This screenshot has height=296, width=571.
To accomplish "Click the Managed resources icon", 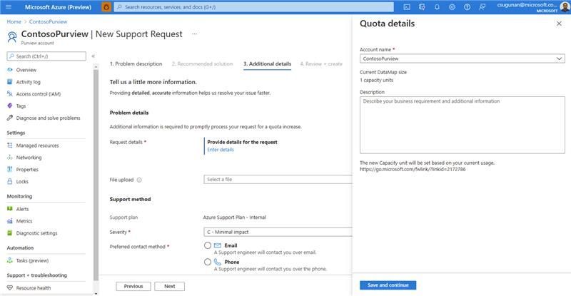I will coord(10,146).
